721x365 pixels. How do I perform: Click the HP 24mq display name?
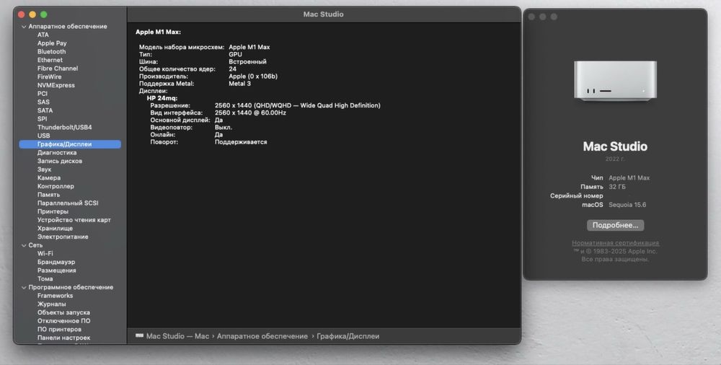(x=162, y=98)
